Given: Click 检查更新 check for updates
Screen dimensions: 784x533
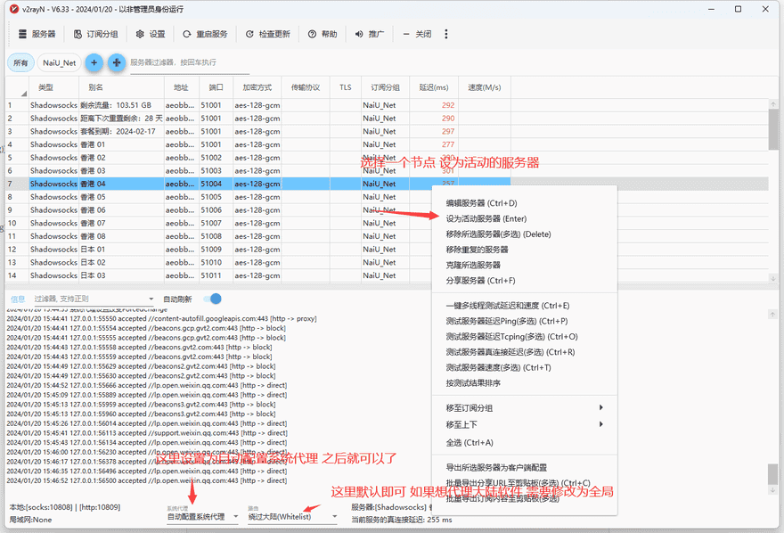Looking at the screenshot, I should tap(268, 34).
